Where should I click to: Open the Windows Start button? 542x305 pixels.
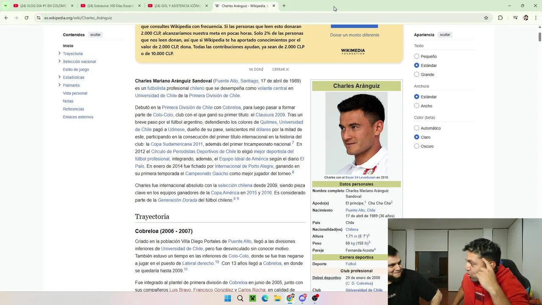227,298
